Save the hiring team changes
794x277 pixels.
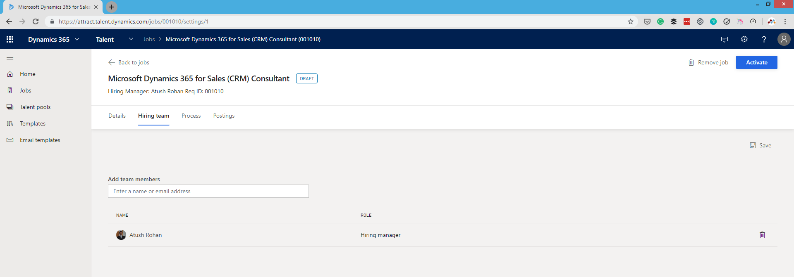coord(761,145)
